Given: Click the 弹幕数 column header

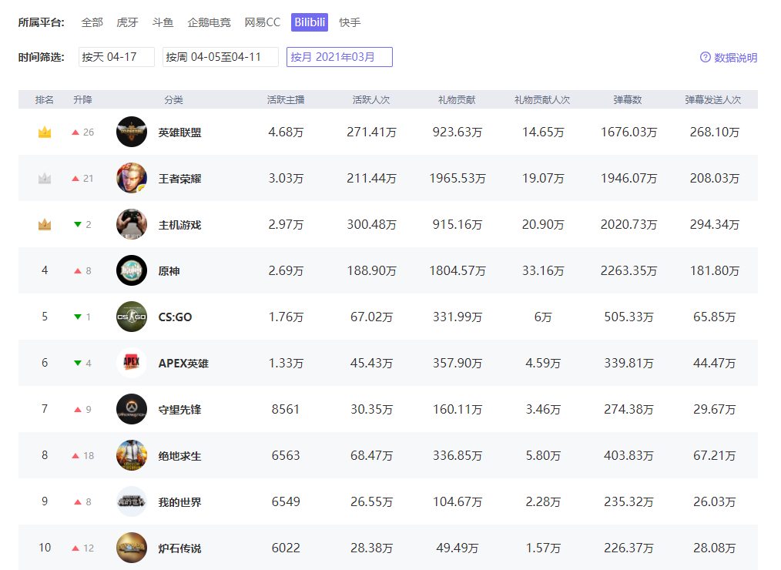Looking at the screenshot, I should [x=628, y=99].
